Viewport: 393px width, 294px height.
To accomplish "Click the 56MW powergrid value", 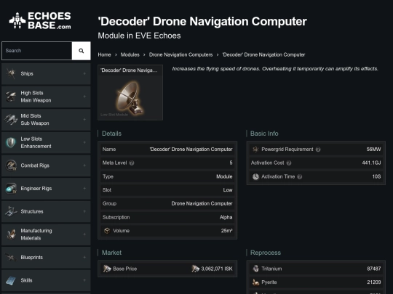I will (373, 150).
